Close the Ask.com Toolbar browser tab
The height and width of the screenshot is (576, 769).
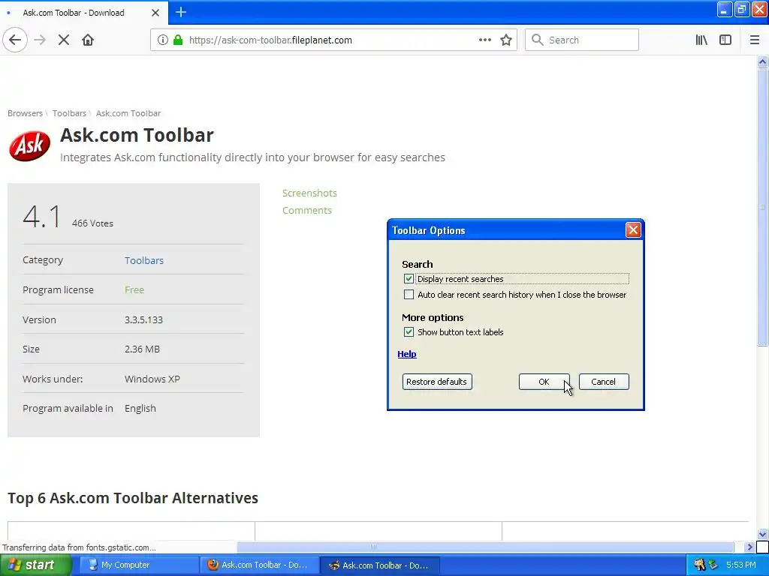tap(155, 13)
